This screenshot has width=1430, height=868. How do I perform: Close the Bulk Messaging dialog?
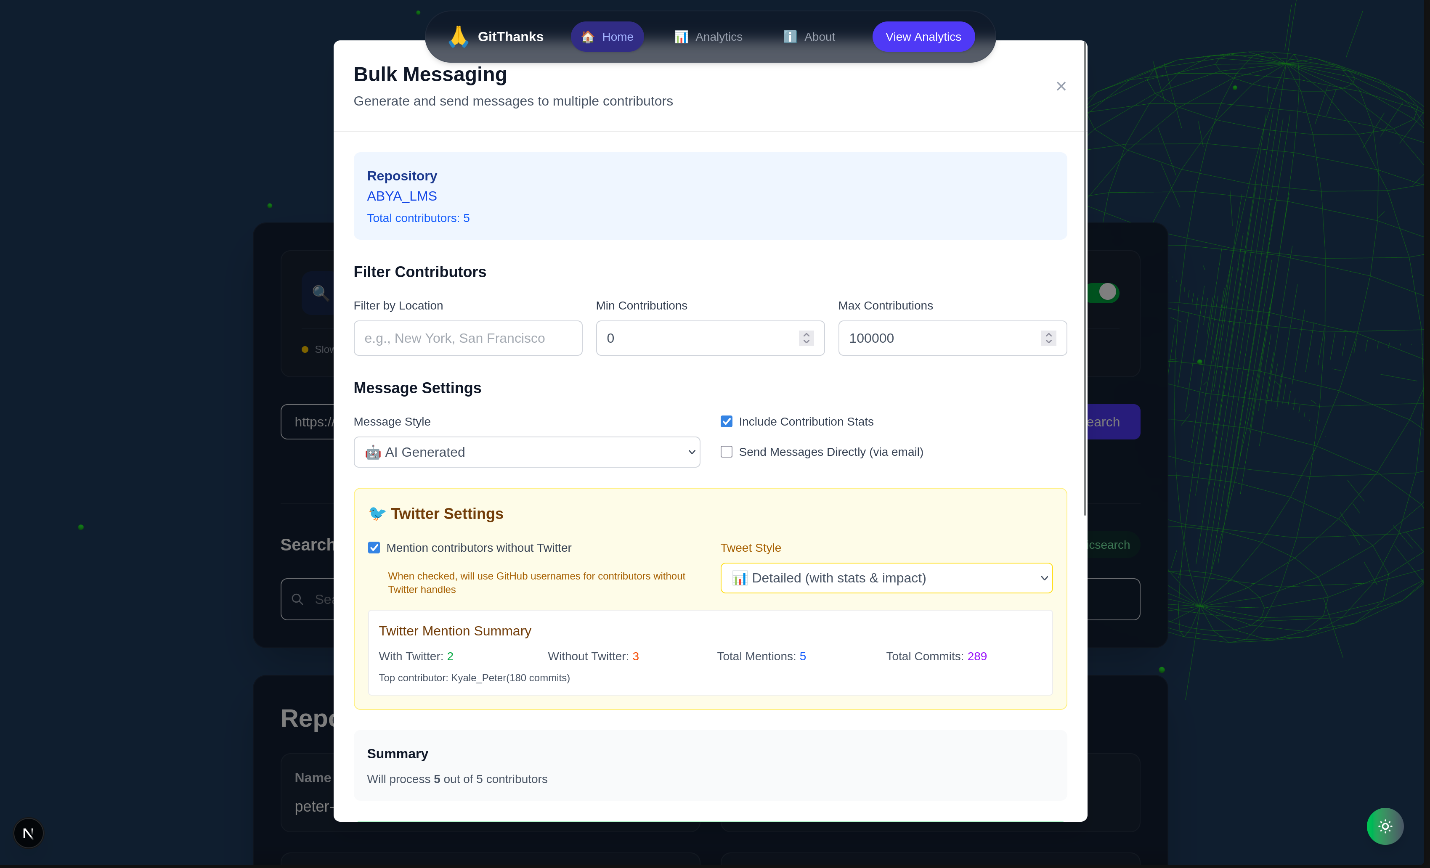(1061, 87)
